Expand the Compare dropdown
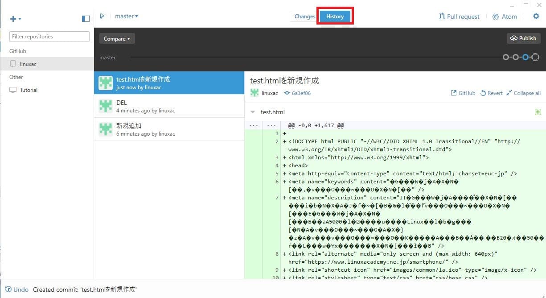 pos(117,39)
